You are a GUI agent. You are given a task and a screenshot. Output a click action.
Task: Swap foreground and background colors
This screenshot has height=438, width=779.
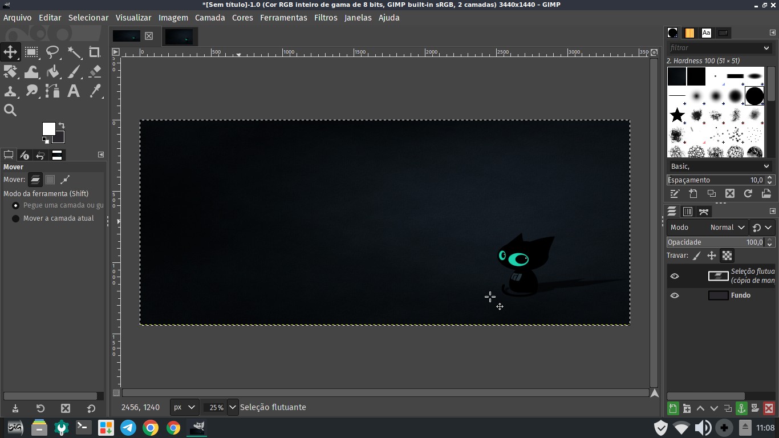coord(62,125)
